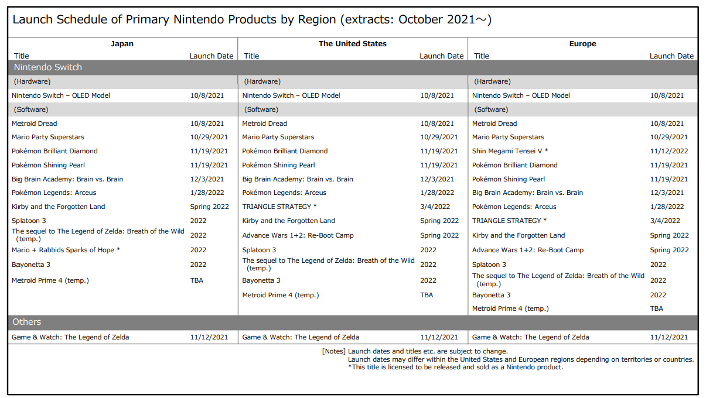This screenshot has height=398, width=706.
Task: Click the 'Others' section band label
Action: [x=27, y=322]
